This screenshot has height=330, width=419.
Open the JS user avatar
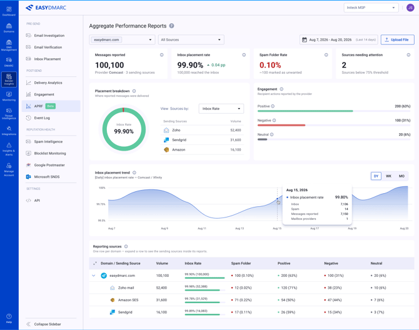[x=410, y=7]
